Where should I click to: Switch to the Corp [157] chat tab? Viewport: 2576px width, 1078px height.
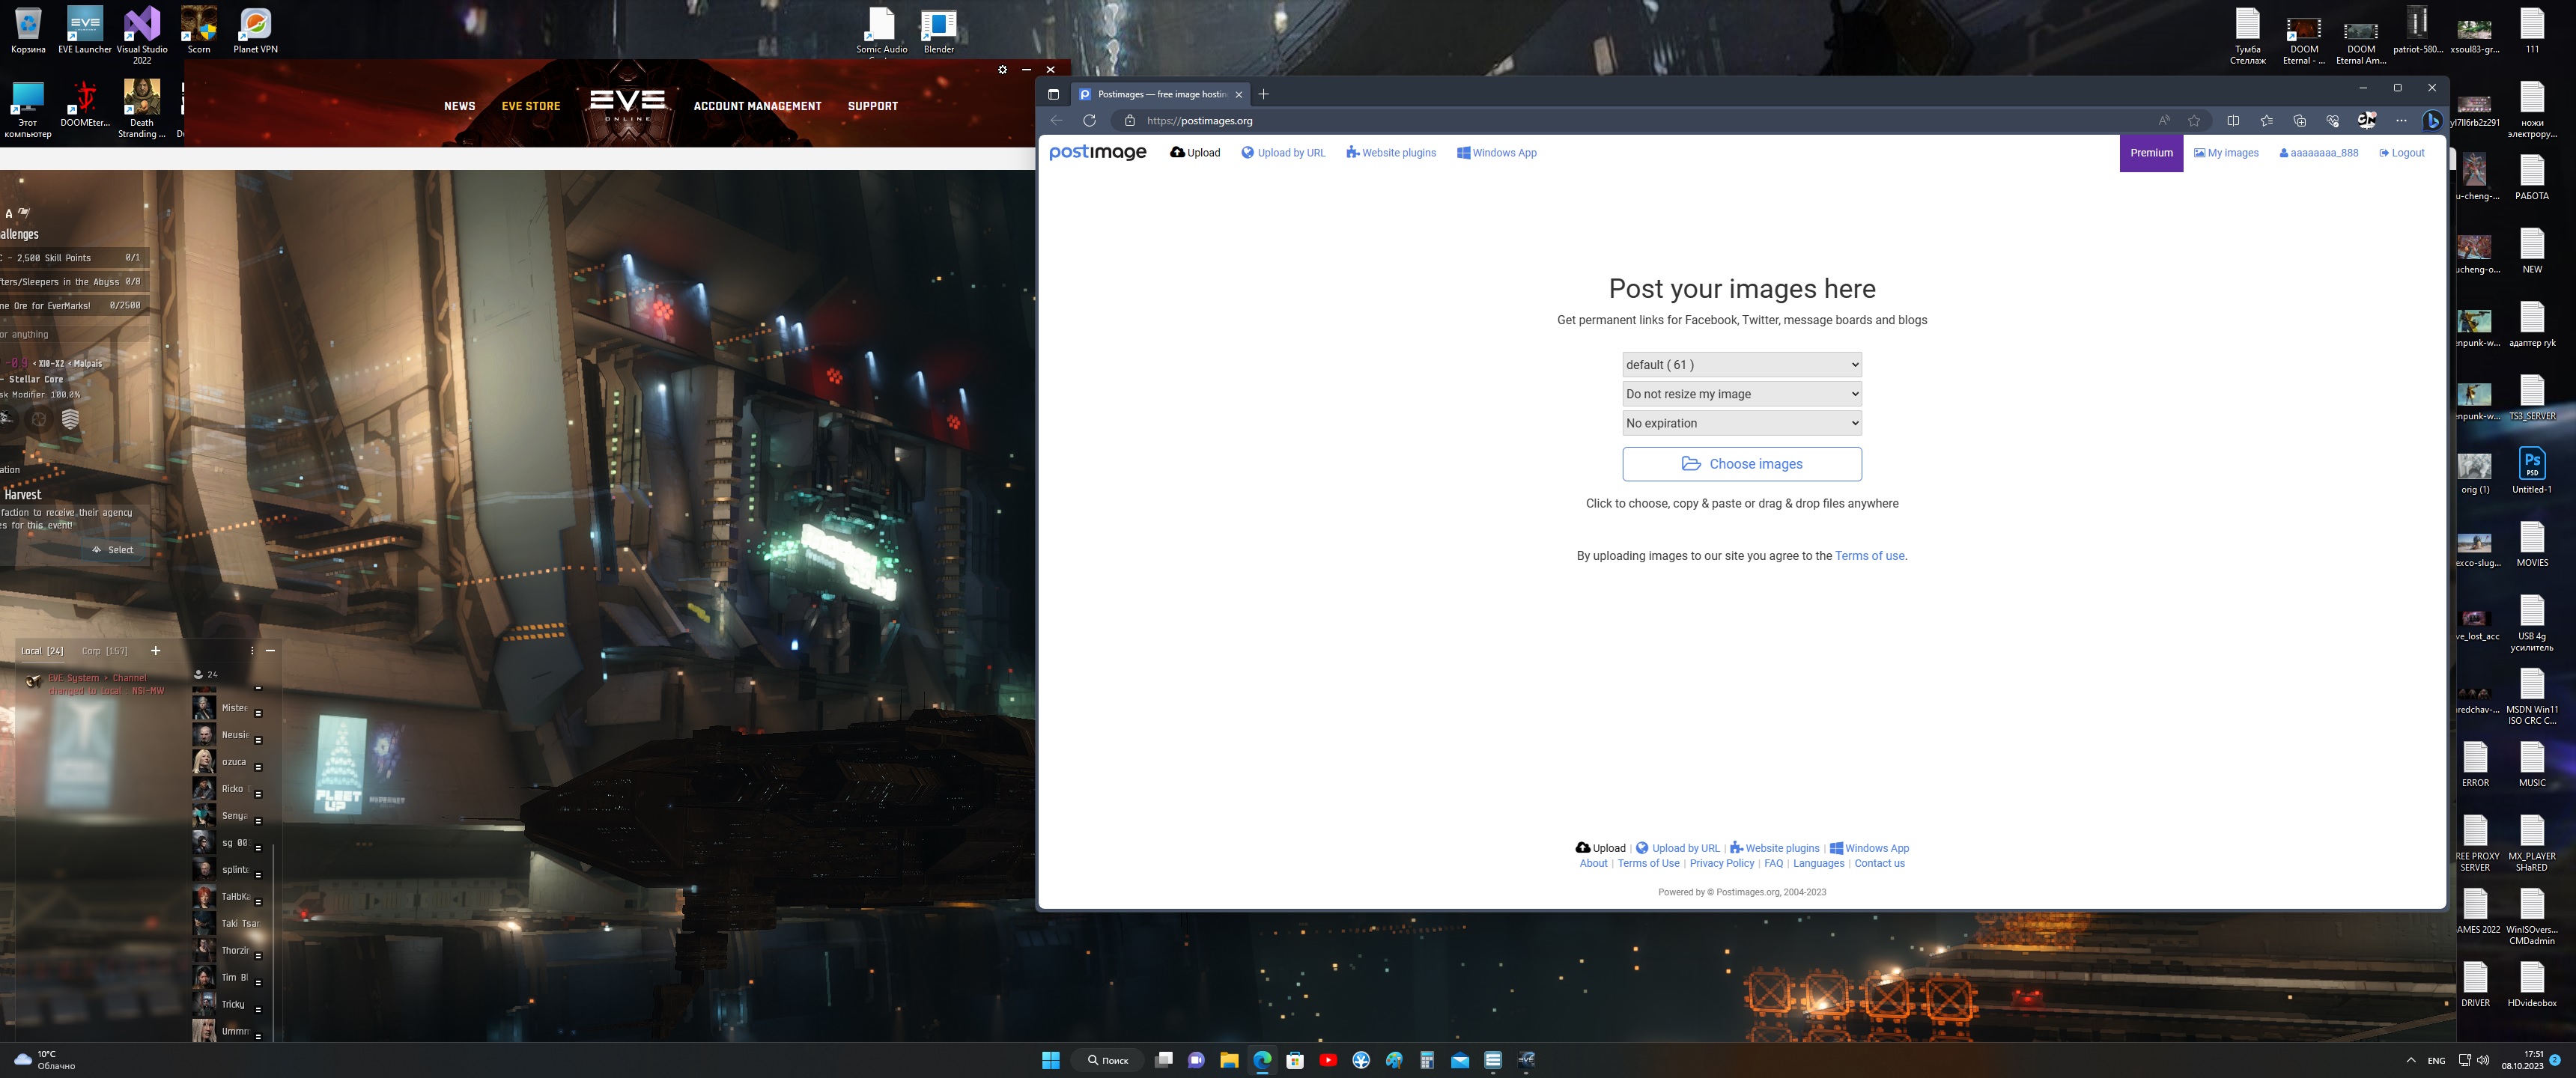[x=104, y=651]
